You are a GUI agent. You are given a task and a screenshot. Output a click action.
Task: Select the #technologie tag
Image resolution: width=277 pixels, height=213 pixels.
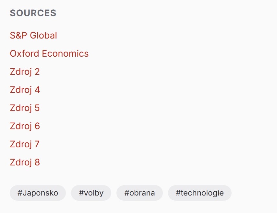(199, 193)
